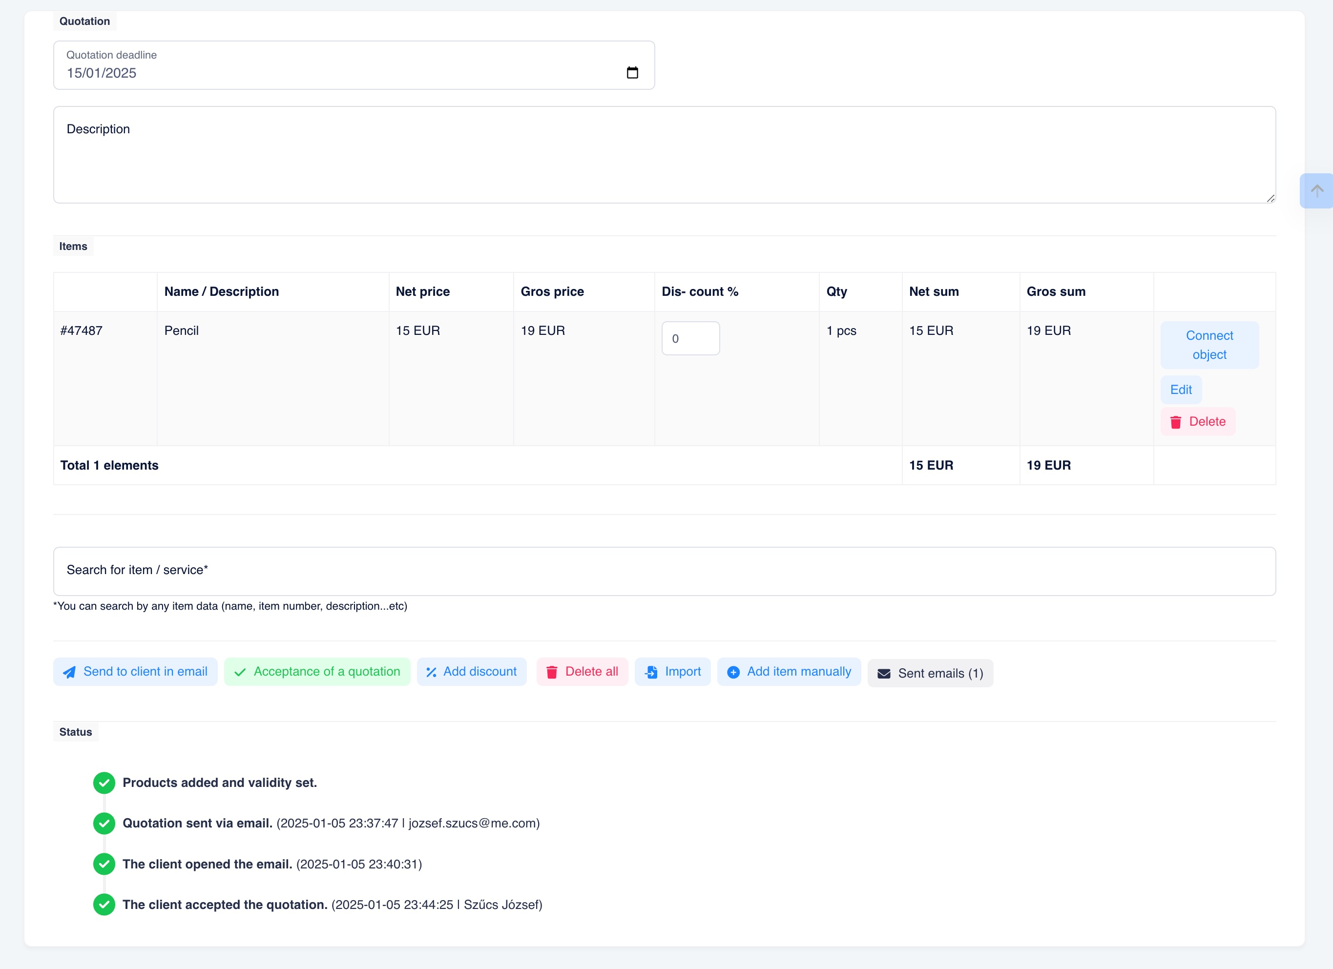Click the Add discount button
This screenshot has height=969, width=1333.
471,672
